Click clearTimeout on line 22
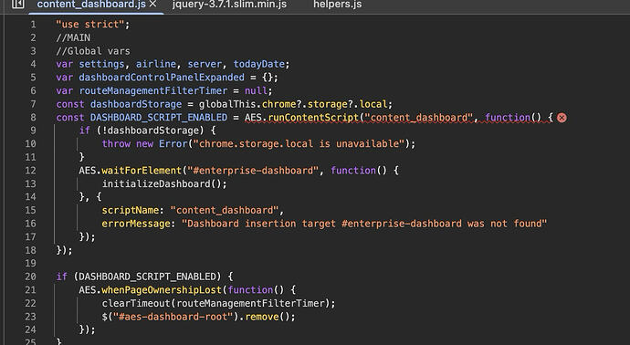The image size is (630, 345). (x=136, y=303)
